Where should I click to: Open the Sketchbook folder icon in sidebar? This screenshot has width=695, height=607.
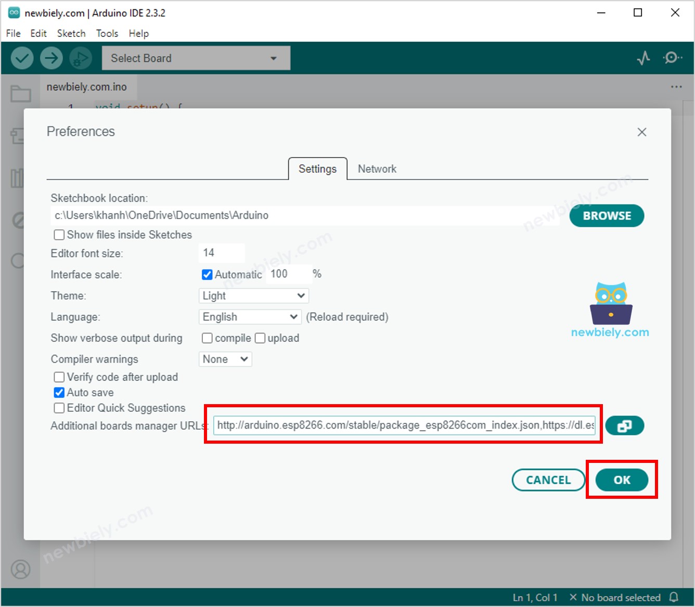pyautogui.click(x=20, y=94)
